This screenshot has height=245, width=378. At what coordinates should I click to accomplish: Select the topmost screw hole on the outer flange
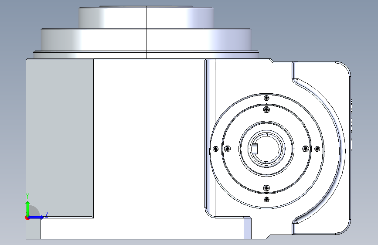[266, 98]
